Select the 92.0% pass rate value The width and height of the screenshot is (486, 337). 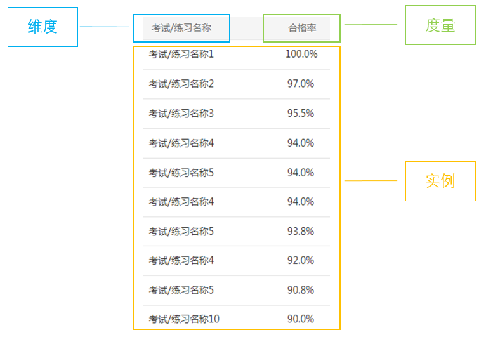[x=301, y=260]
